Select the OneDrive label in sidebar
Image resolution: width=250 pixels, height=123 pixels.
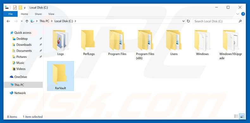click(21, 77)
